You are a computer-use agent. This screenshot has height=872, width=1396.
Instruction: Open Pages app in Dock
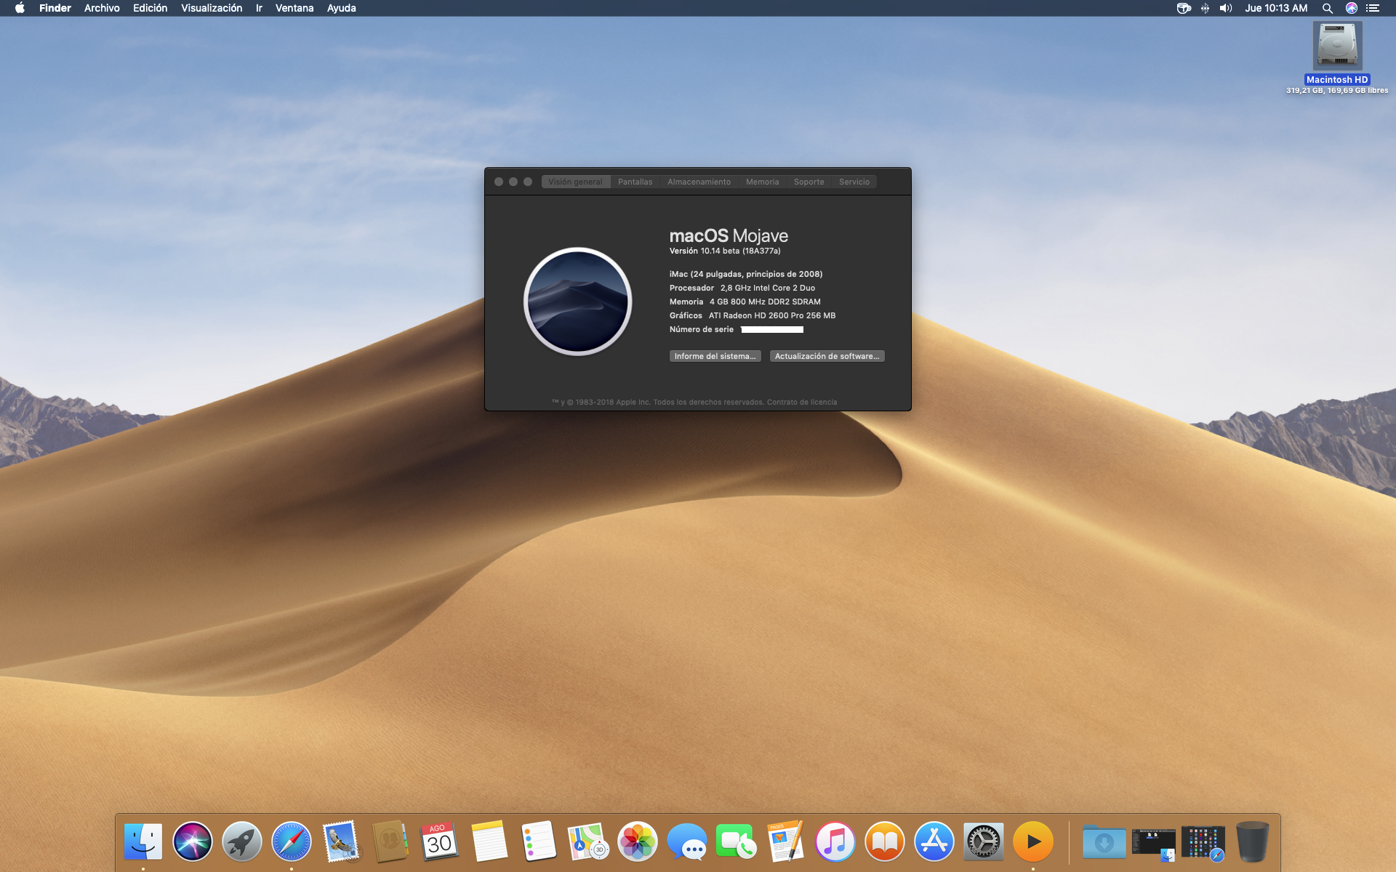point(786,841)
